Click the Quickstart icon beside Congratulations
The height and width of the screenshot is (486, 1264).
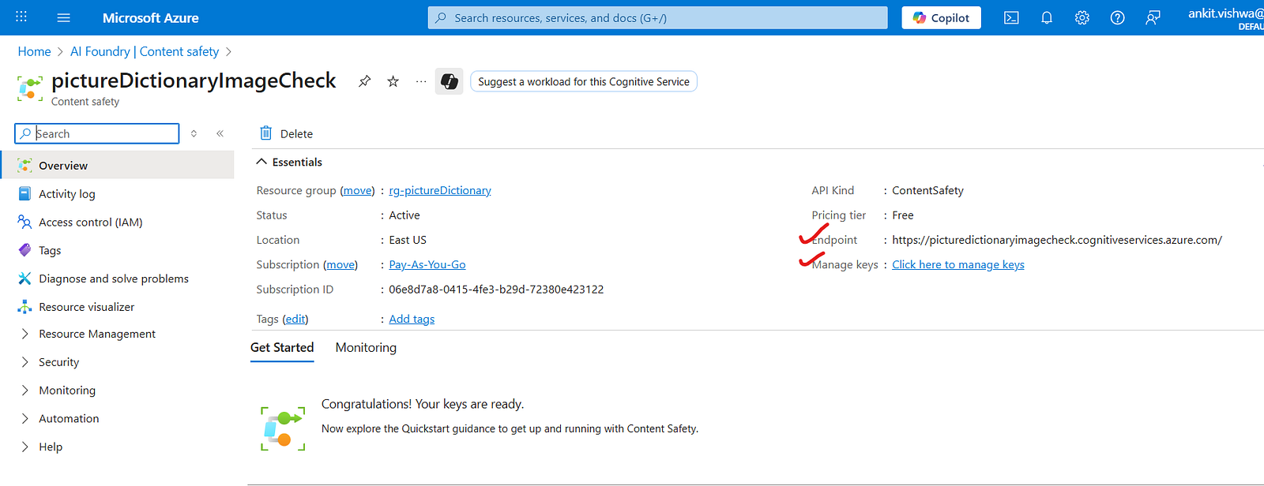pos(283,428)
